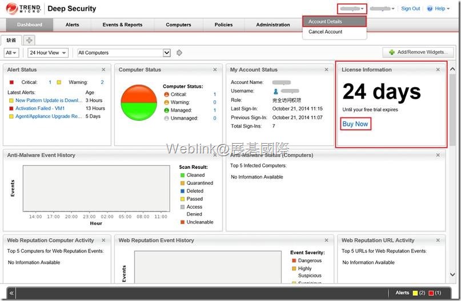Click the Help question mark icon

[430, 9]
